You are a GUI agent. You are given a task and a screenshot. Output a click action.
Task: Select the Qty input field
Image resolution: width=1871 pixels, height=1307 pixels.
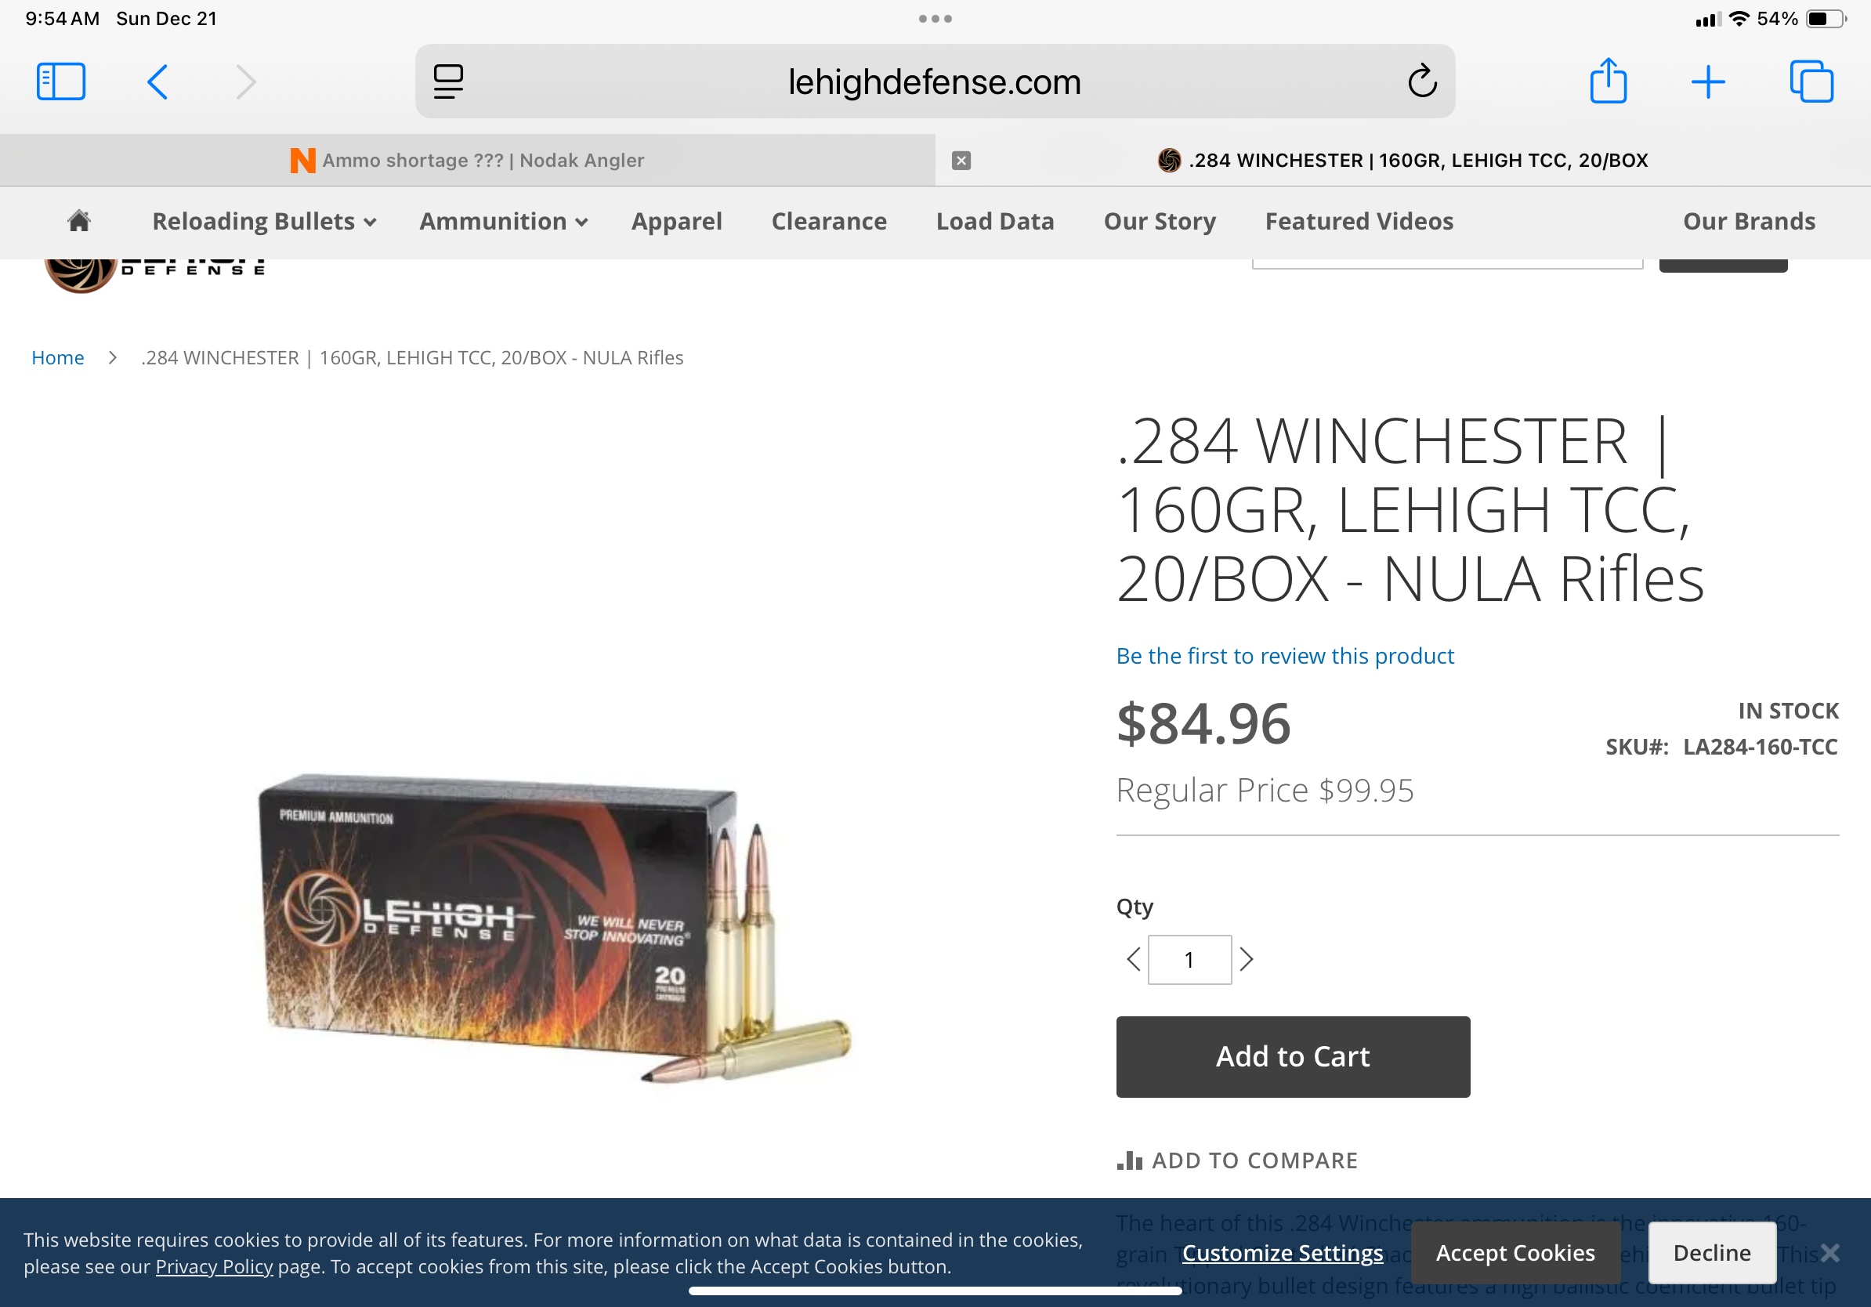coord(1190,960)
